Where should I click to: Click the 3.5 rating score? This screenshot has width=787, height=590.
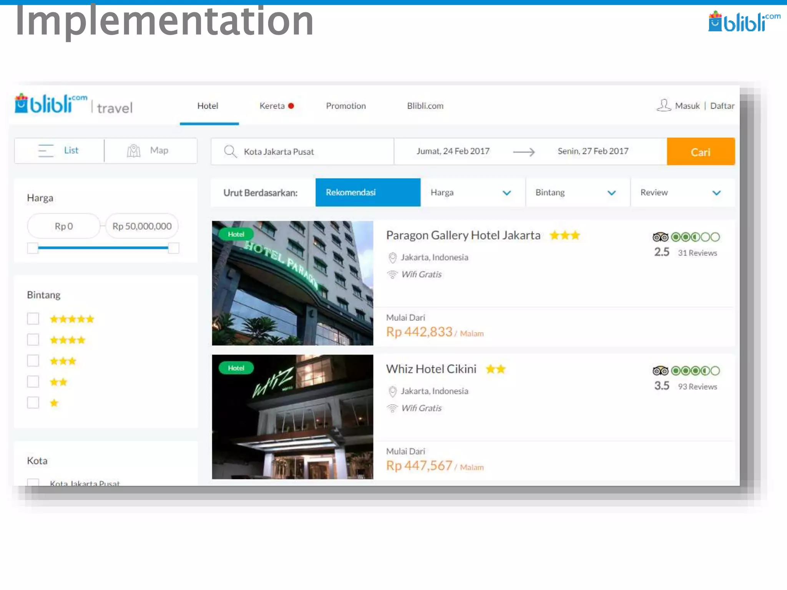(662, 386)
